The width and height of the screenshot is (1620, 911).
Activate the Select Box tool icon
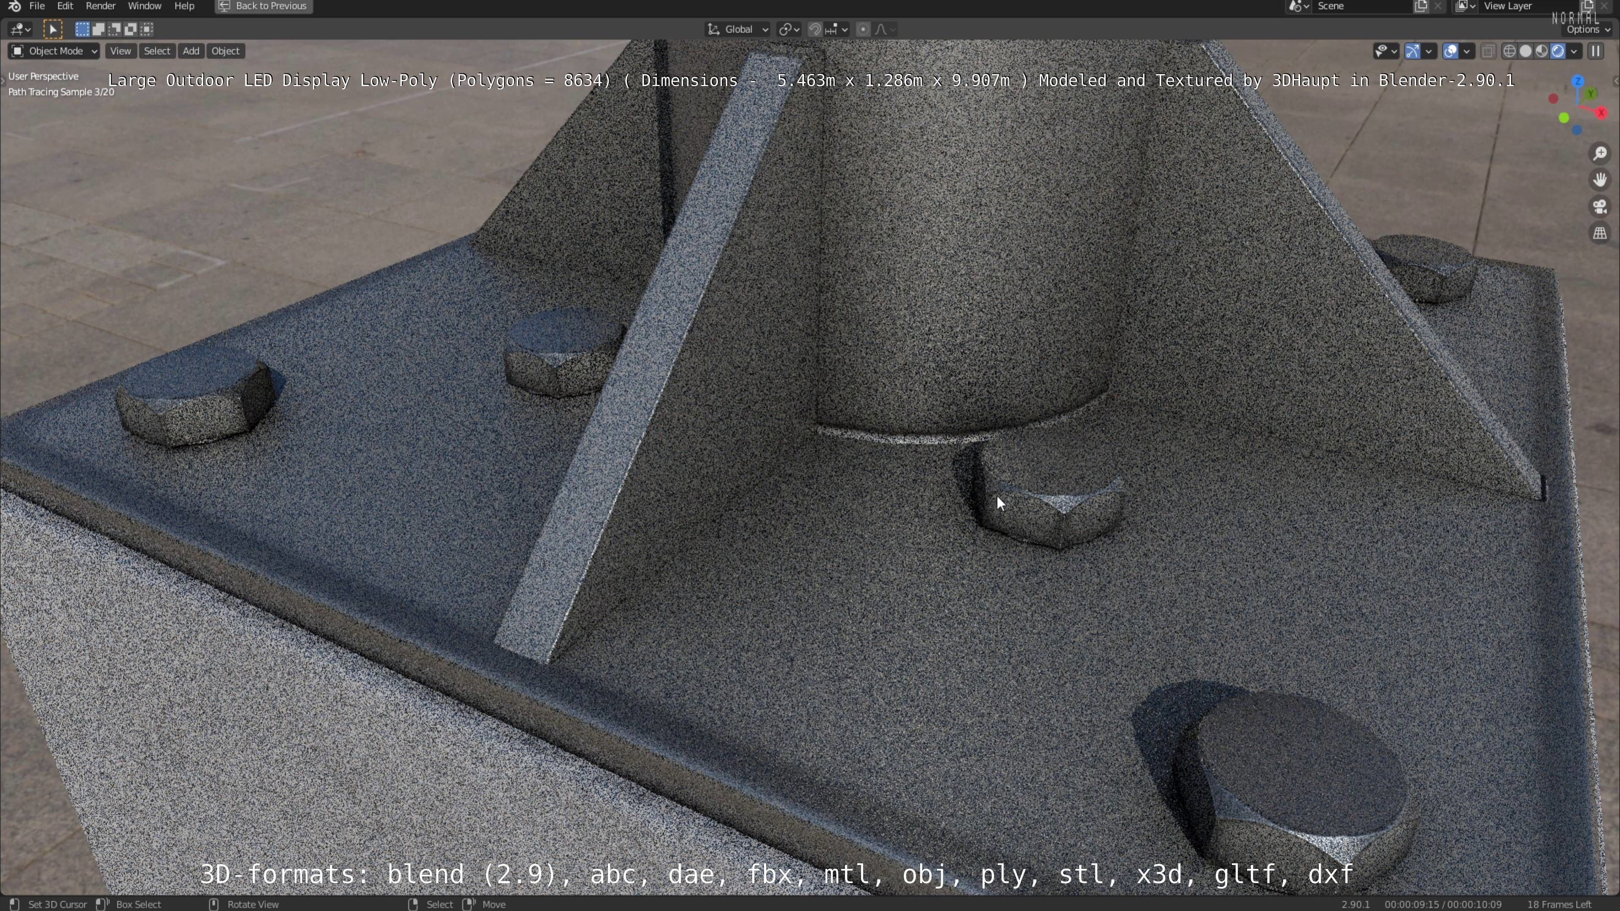click(53, 29)
